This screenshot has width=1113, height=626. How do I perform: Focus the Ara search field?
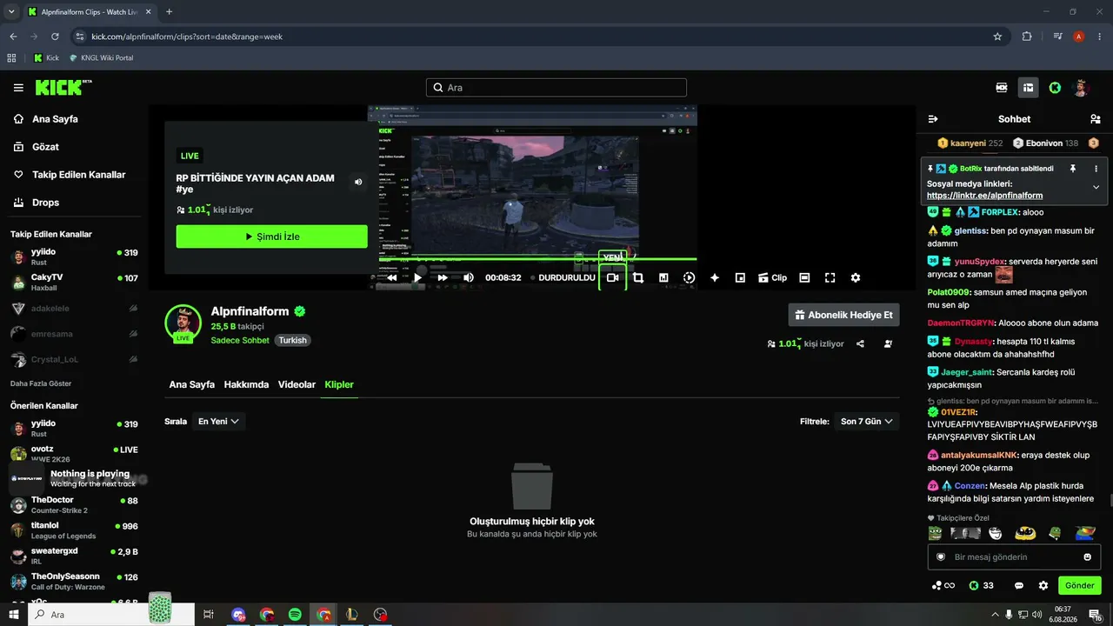pos(556,88)
